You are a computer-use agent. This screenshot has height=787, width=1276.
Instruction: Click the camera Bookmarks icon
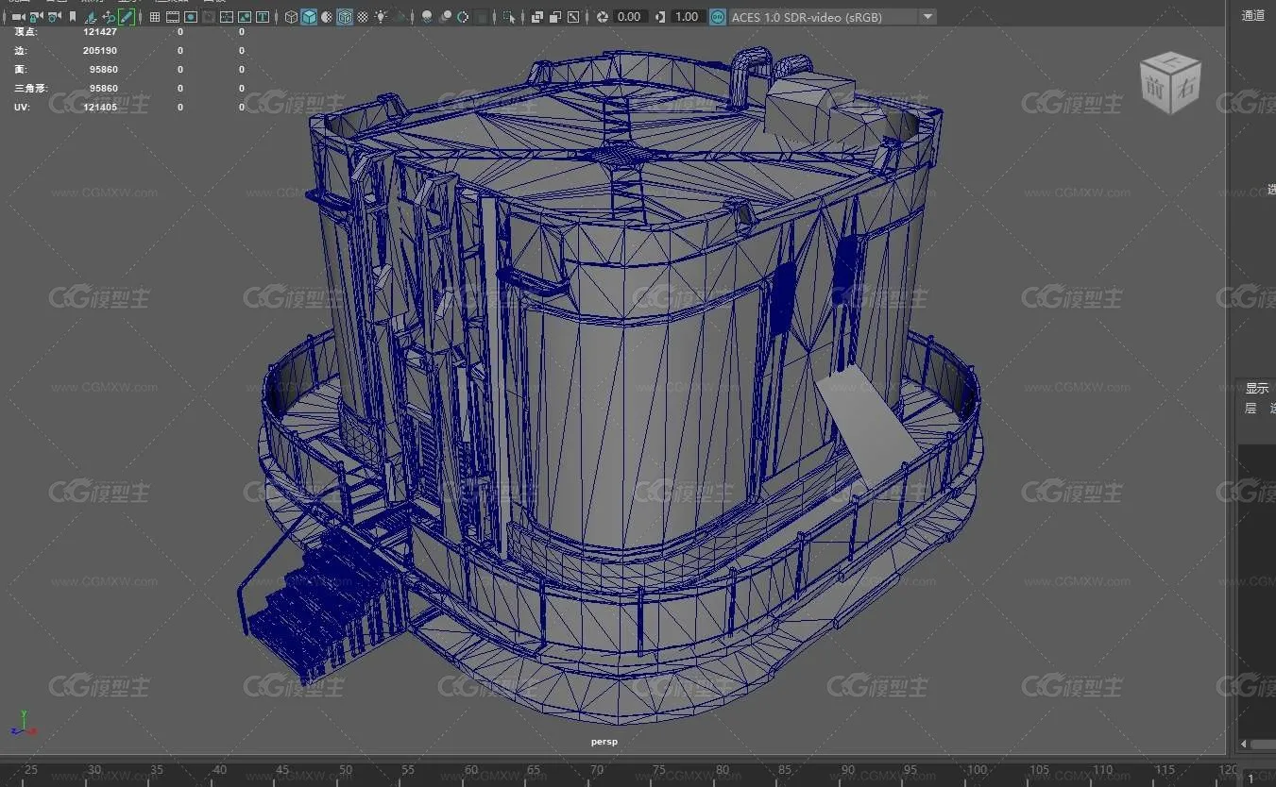[x=73, y=17]
